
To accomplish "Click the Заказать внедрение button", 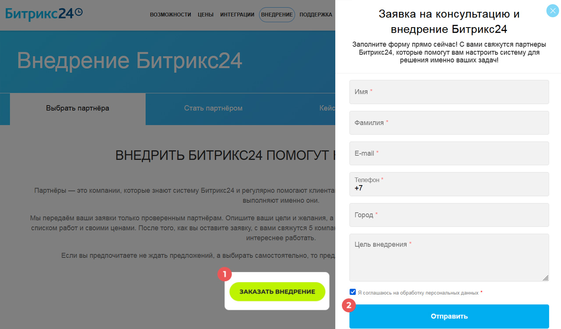I will tap(277, 292).
